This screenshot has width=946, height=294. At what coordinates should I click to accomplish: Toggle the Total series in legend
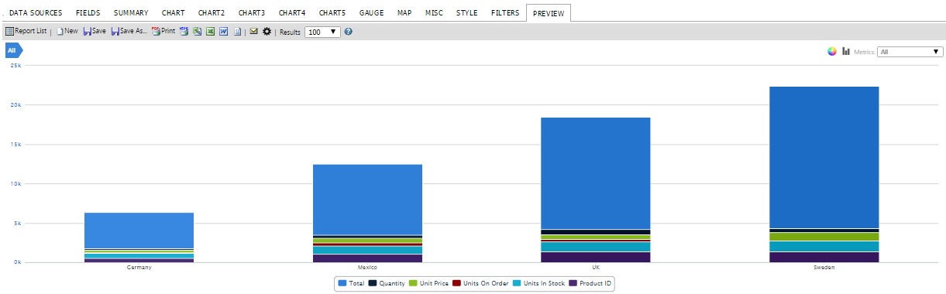(x=351, y=284)
